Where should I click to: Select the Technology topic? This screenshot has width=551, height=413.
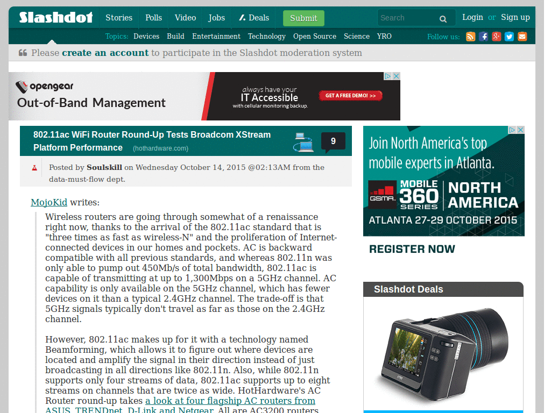point(267,36)
